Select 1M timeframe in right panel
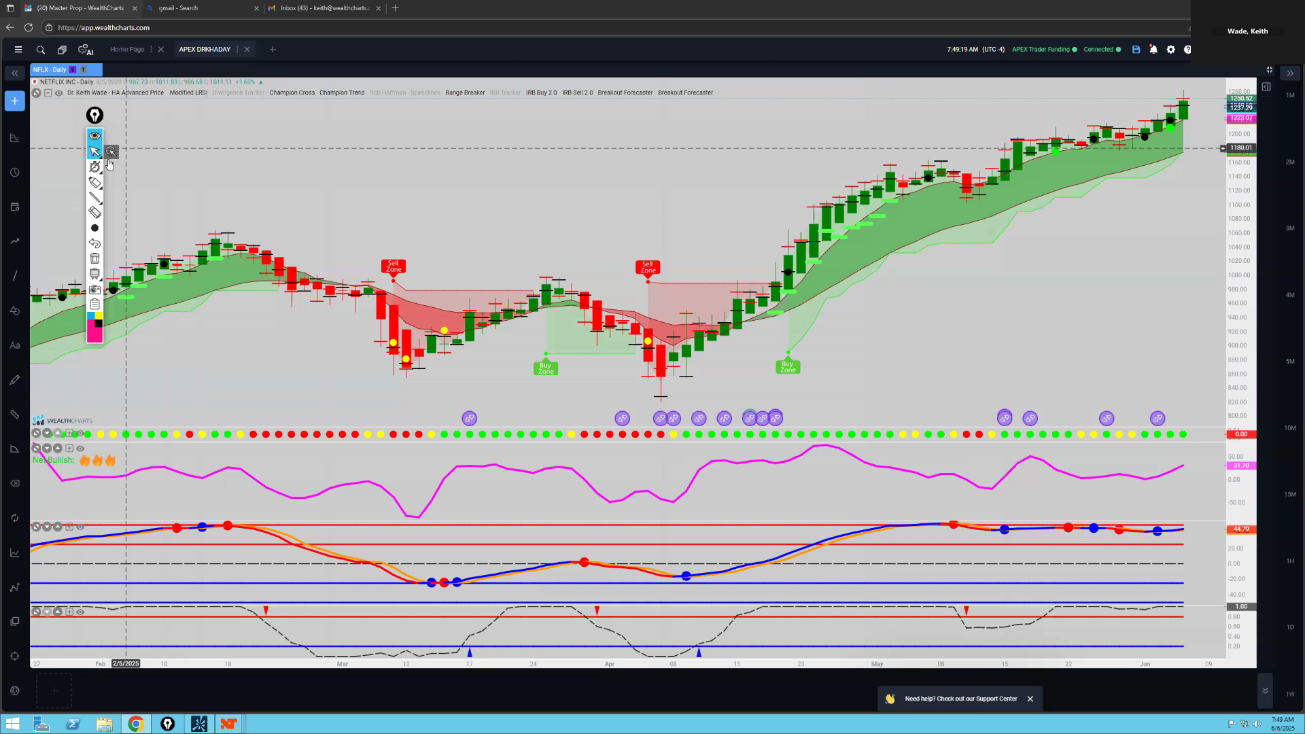The image size is (1305, 734). (x=1289, y=96)
